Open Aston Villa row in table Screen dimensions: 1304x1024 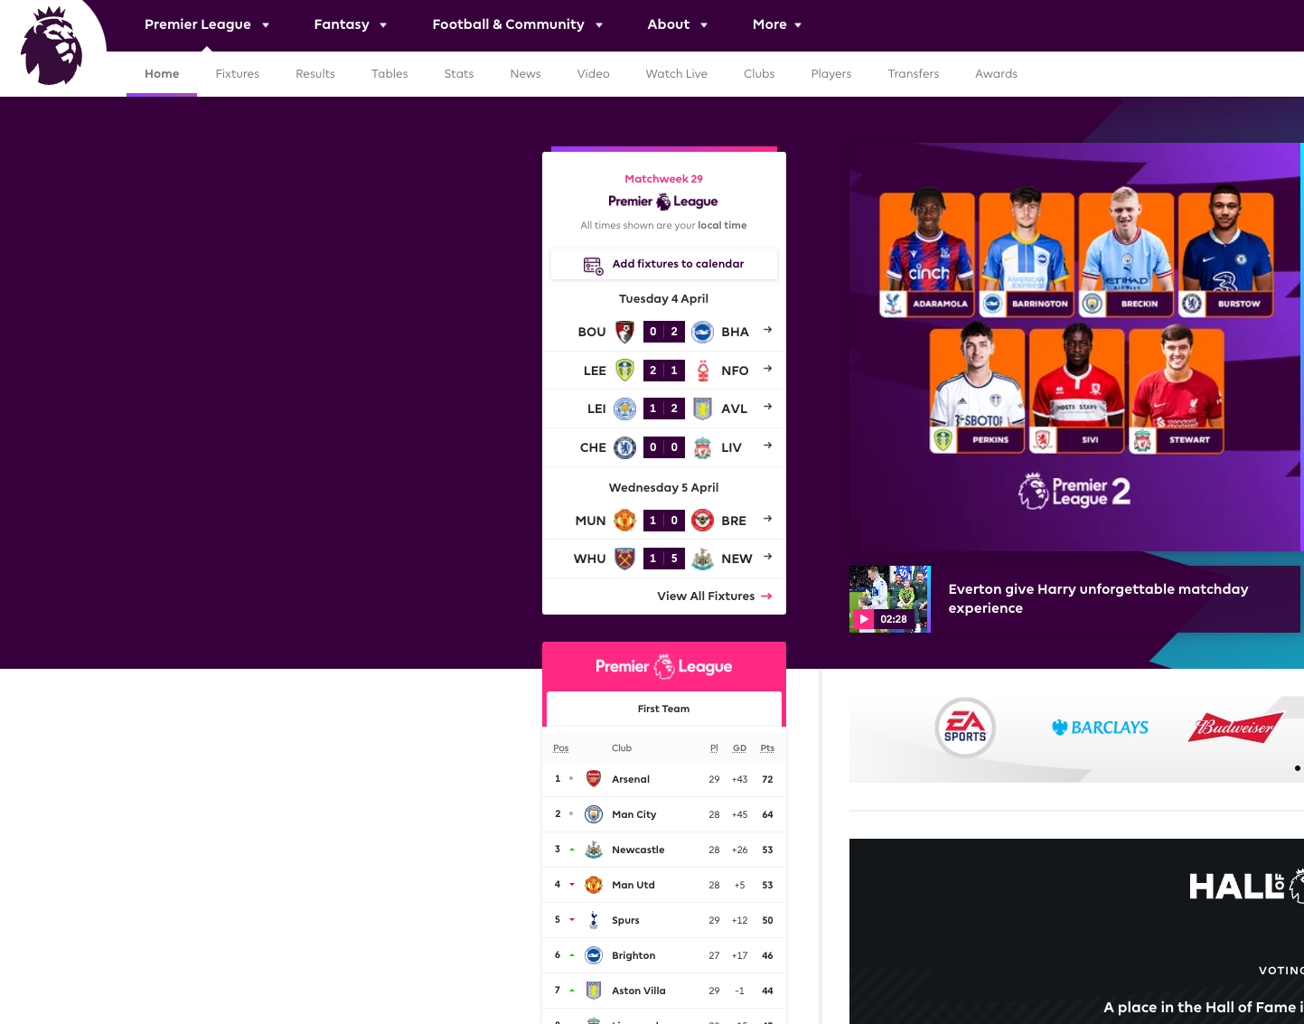[664, 991]
